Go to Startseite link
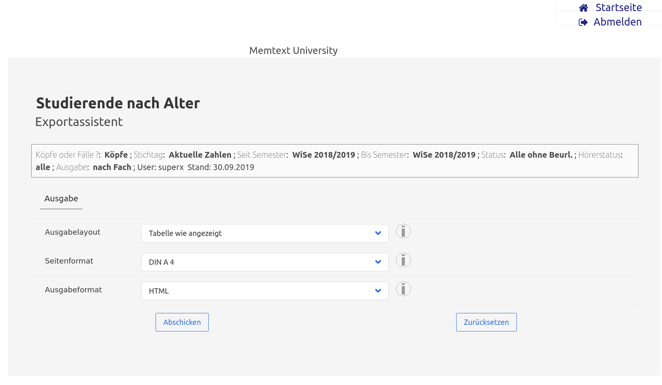 point(618,8)
